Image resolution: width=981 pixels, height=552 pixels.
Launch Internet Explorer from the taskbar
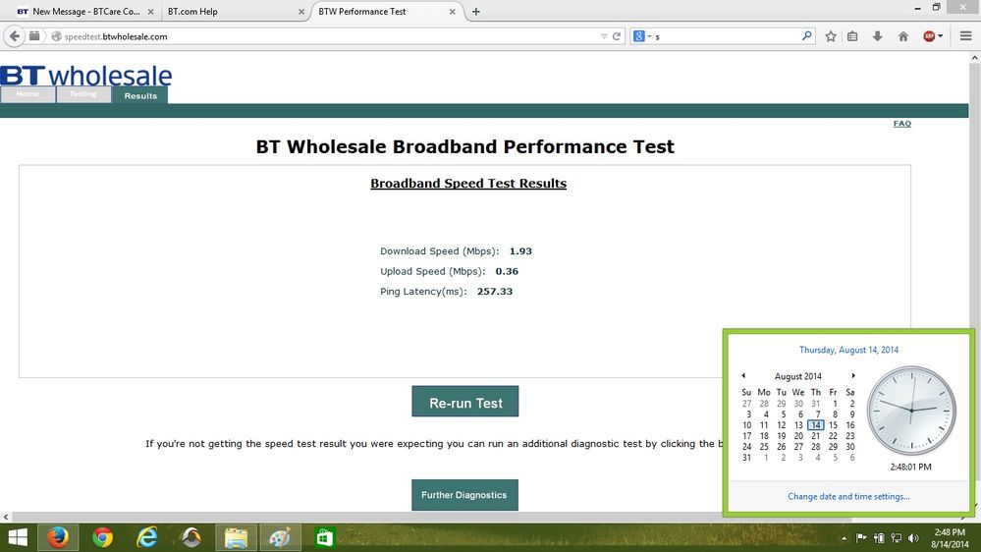click(147, 537)
